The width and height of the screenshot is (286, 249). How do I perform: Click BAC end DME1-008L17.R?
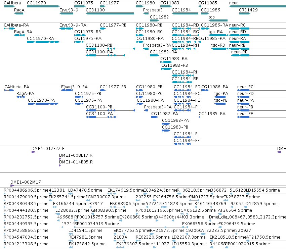(76, 155)
